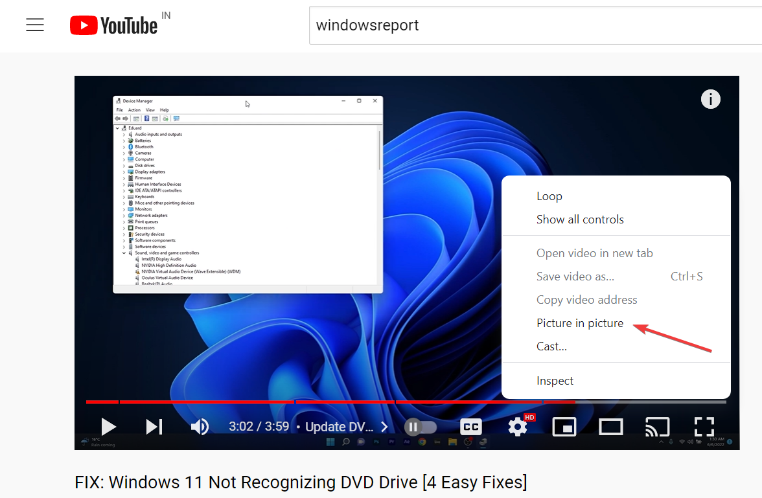762x498 pixels.
Task: Expand Network adapters category
Action: (x=124, y=215)
